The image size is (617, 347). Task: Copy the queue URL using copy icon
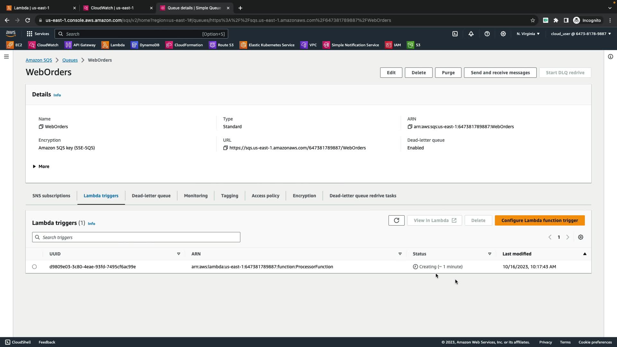click(226, 148)
